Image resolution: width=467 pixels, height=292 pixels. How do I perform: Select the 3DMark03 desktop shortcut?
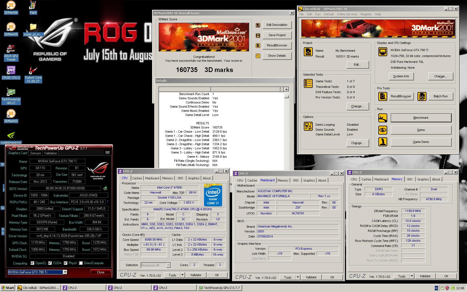[11, 116]
